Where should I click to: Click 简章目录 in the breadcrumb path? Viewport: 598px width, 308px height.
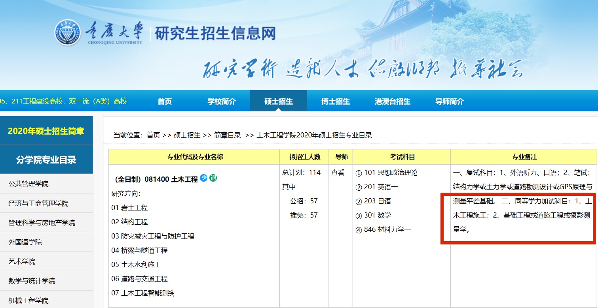tap(227, 135)
